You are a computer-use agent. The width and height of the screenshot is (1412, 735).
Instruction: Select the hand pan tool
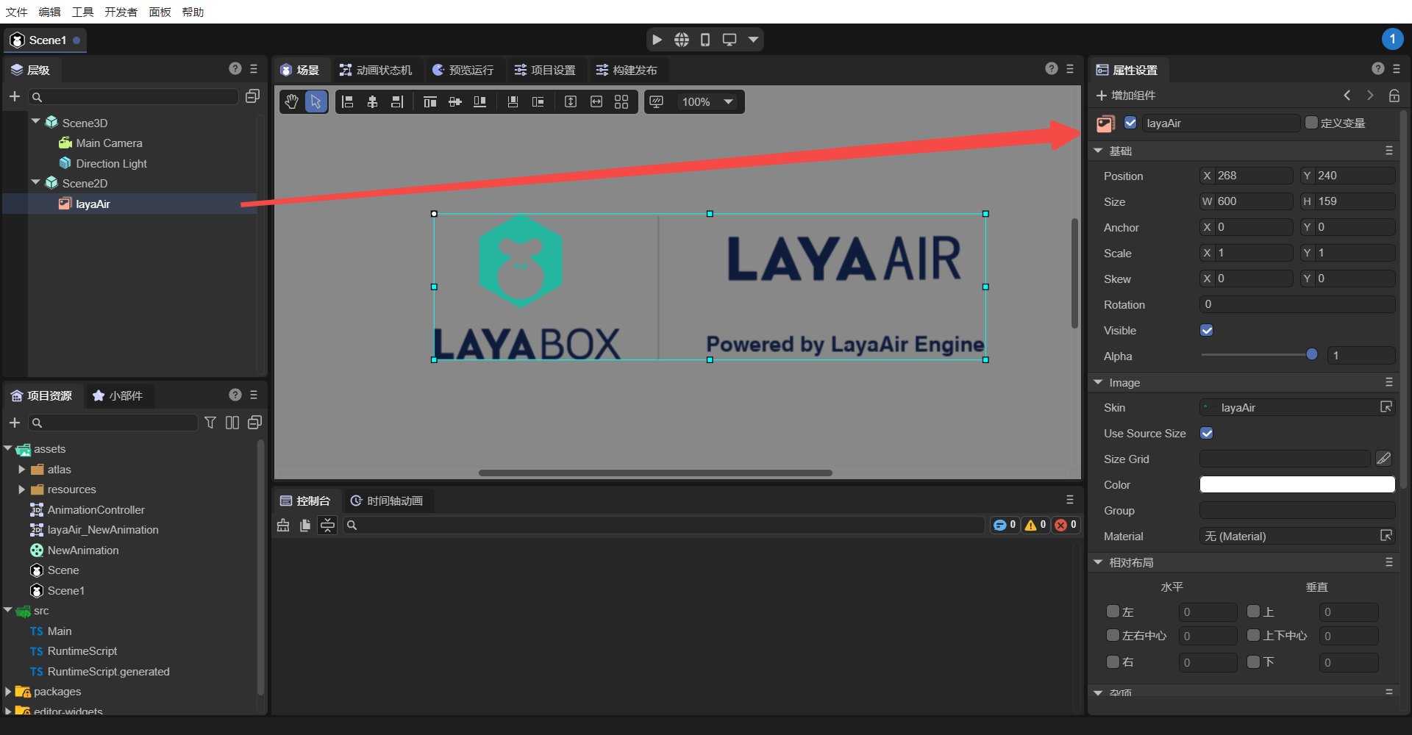click(x=292, y=101)
